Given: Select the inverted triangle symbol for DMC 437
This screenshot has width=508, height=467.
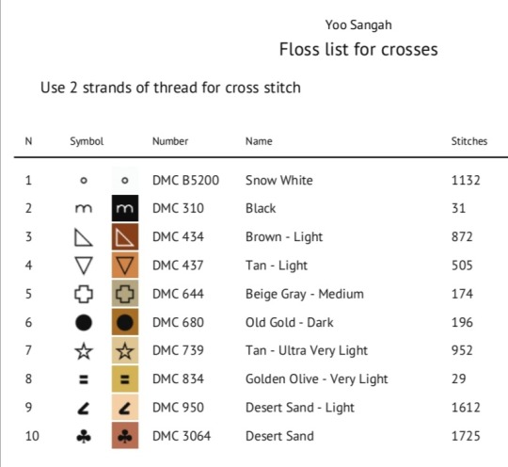Looking at the screenshot, I should click(x=84, y=266).
